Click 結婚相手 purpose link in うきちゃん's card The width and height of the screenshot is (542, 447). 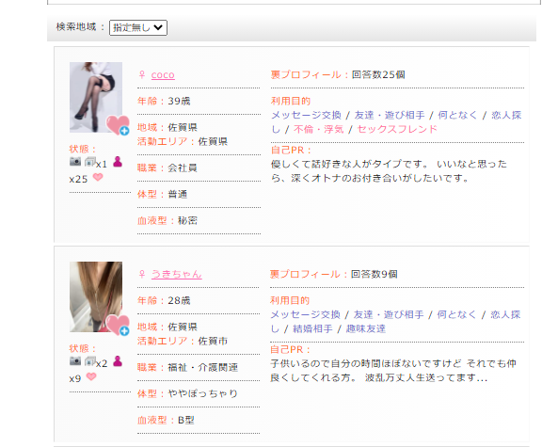click(x=312, y=328)
